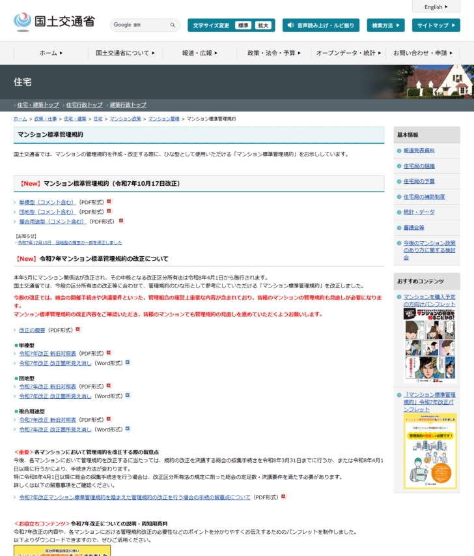This screenshot has width=474, height=556.
Task: Open 今後のマンション政策のあり方に関する検討会 link
Action: point(429,250)
